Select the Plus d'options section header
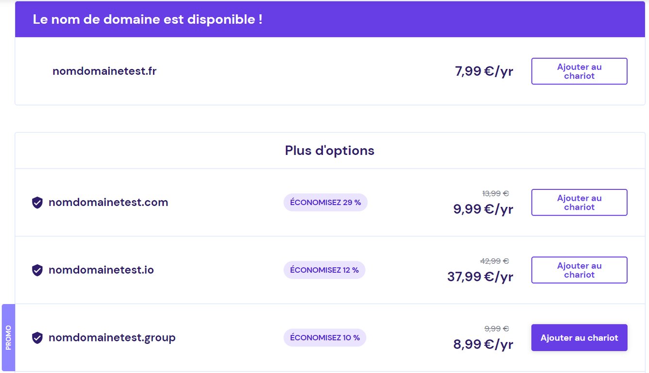Viewport: 649px width, 373px height. click(x=330, y=151)
